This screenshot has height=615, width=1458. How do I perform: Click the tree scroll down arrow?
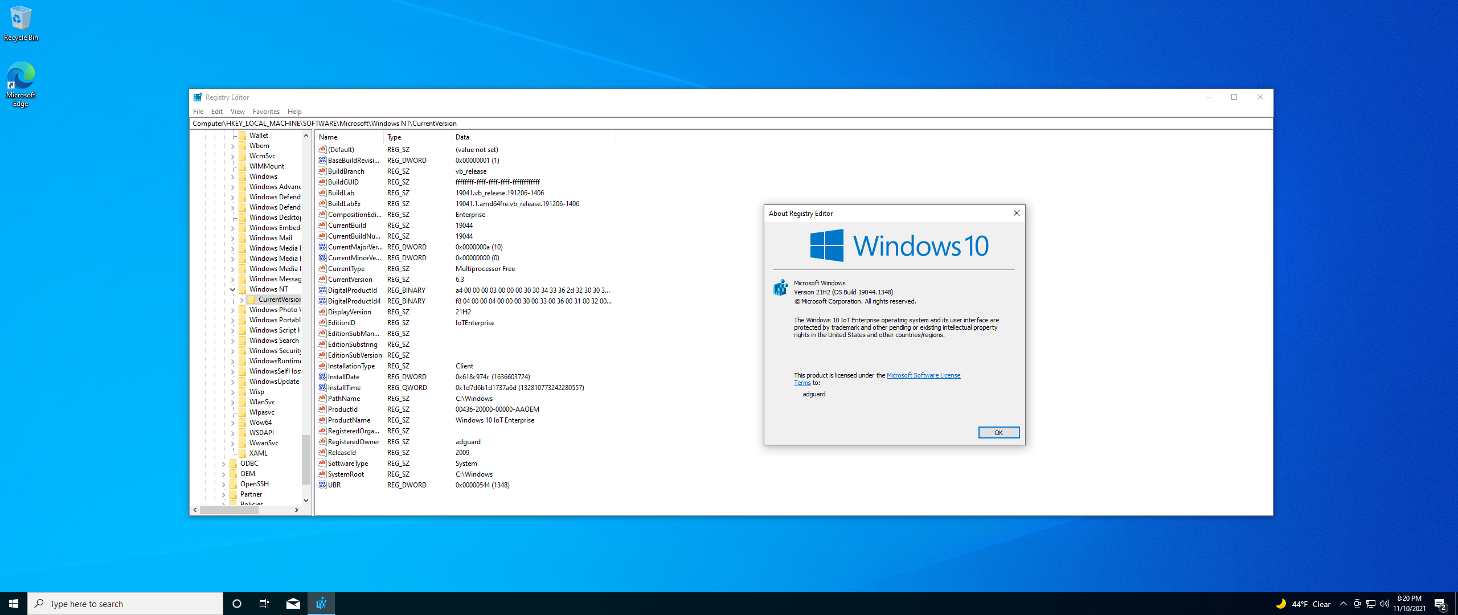[306, 501]
